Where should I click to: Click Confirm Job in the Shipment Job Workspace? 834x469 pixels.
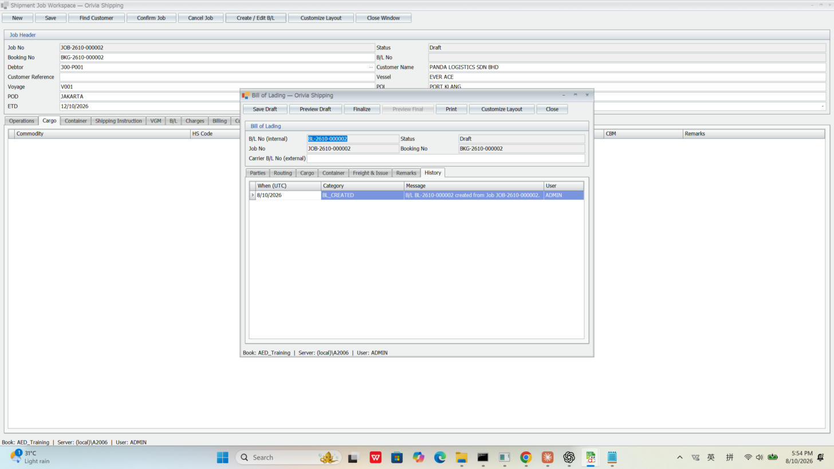(151, 18)
